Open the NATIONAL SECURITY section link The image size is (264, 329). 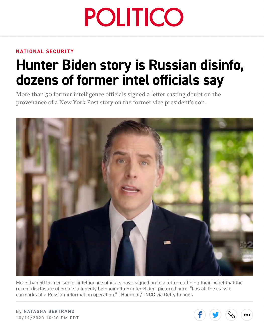click(x=45, y=51)
